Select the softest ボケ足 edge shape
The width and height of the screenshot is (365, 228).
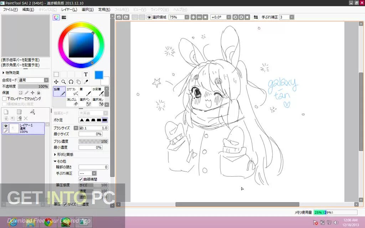tap(82, 120)
